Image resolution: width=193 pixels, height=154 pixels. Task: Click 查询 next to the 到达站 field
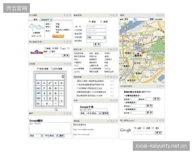(157, 99)
